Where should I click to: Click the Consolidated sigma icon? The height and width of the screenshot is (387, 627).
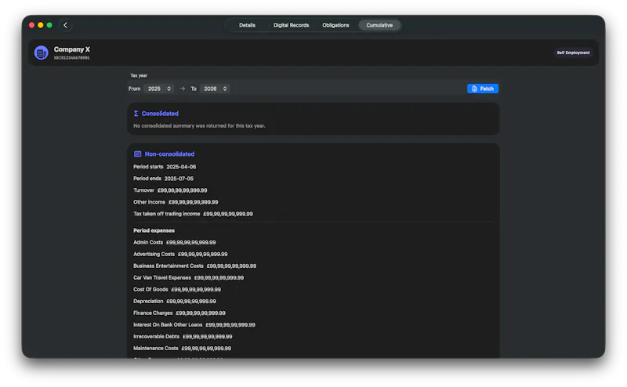(136, 114)
